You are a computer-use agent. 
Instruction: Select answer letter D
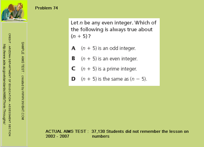click(73, 79)
